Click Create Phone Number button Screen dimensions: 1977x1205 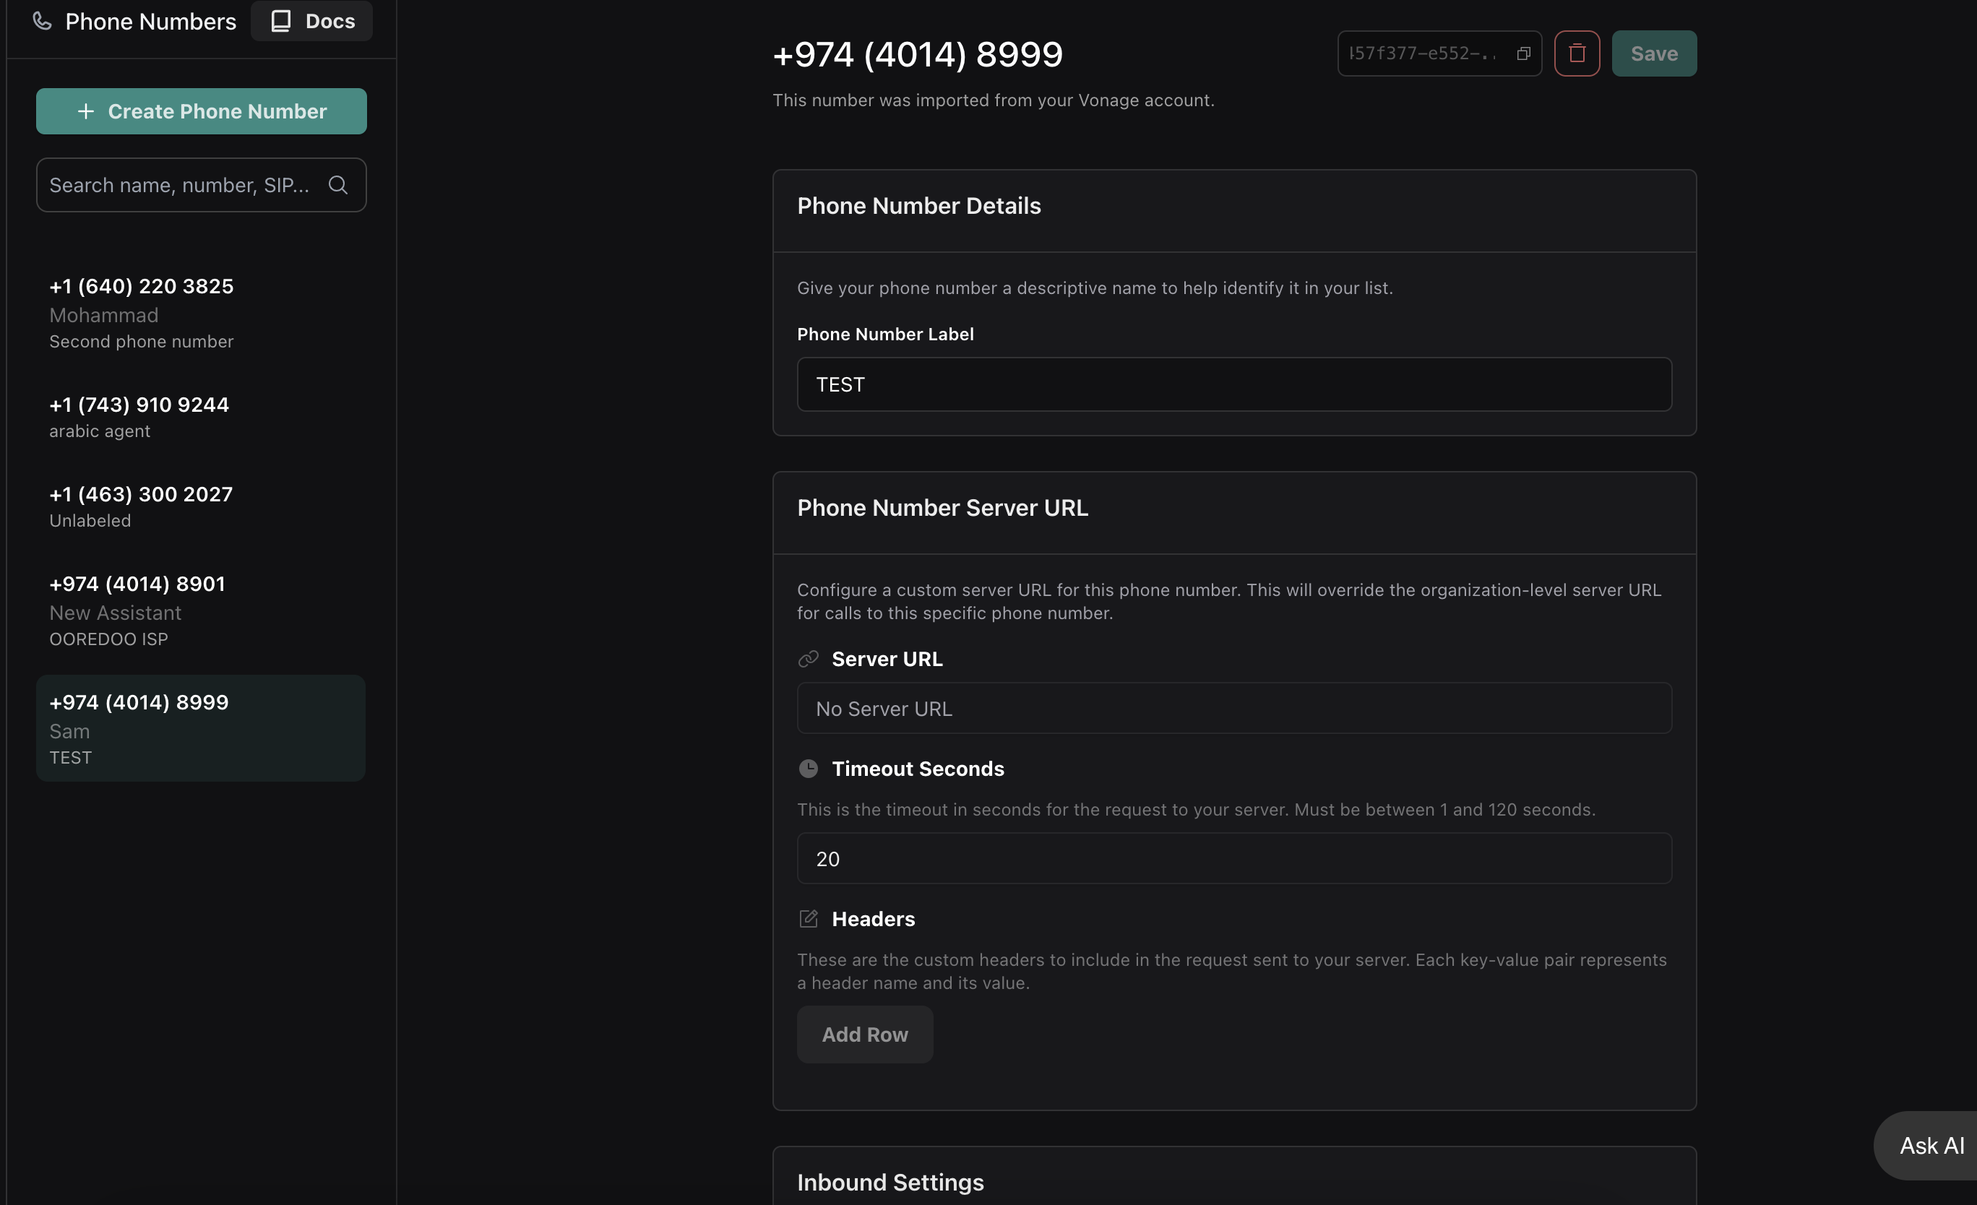(x=202, y=111)
